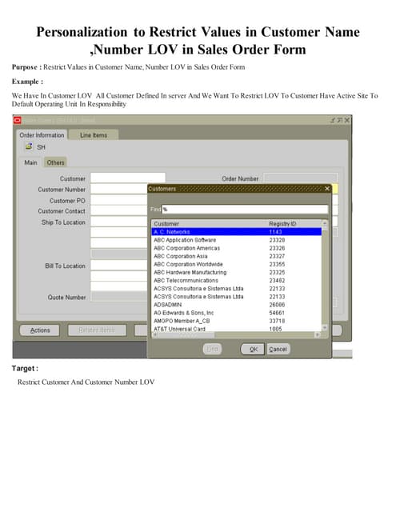396x512 pixels.
Task: Switch to the Order Information tab
Action: [42, 135]
